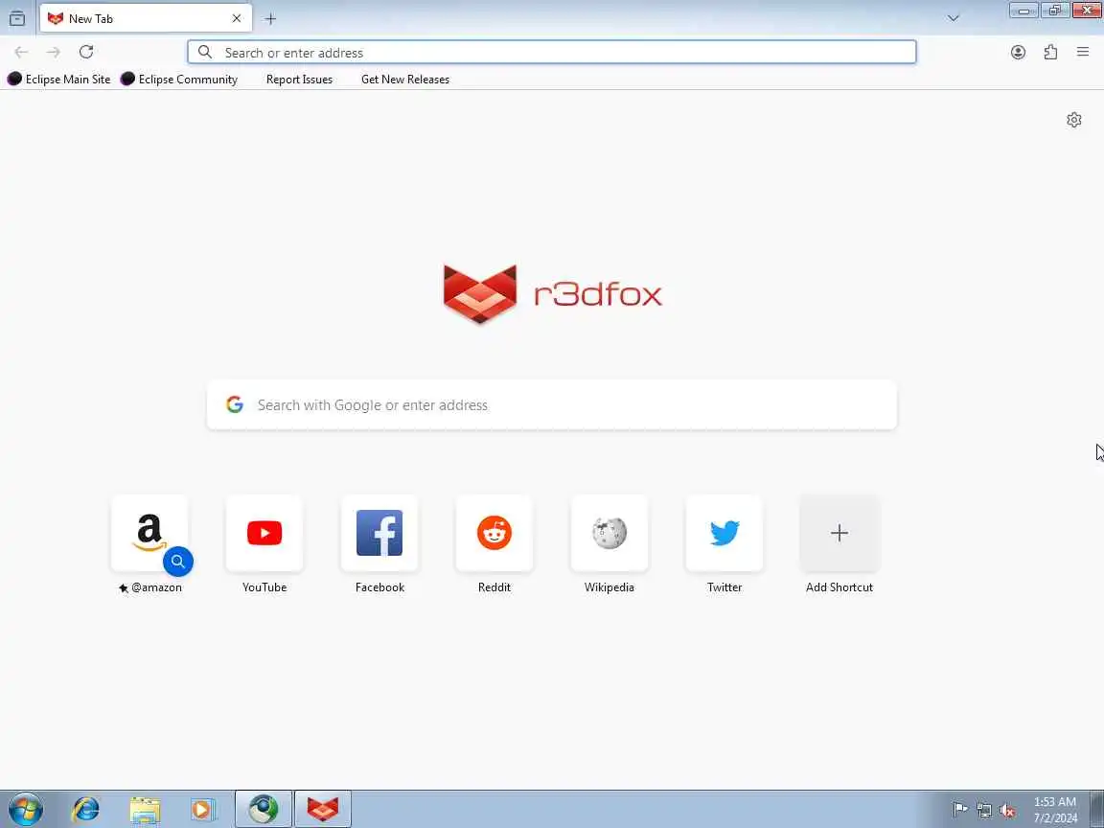
Task: Open the Wikipedia shortcut tile
Action: coord(609,533)
